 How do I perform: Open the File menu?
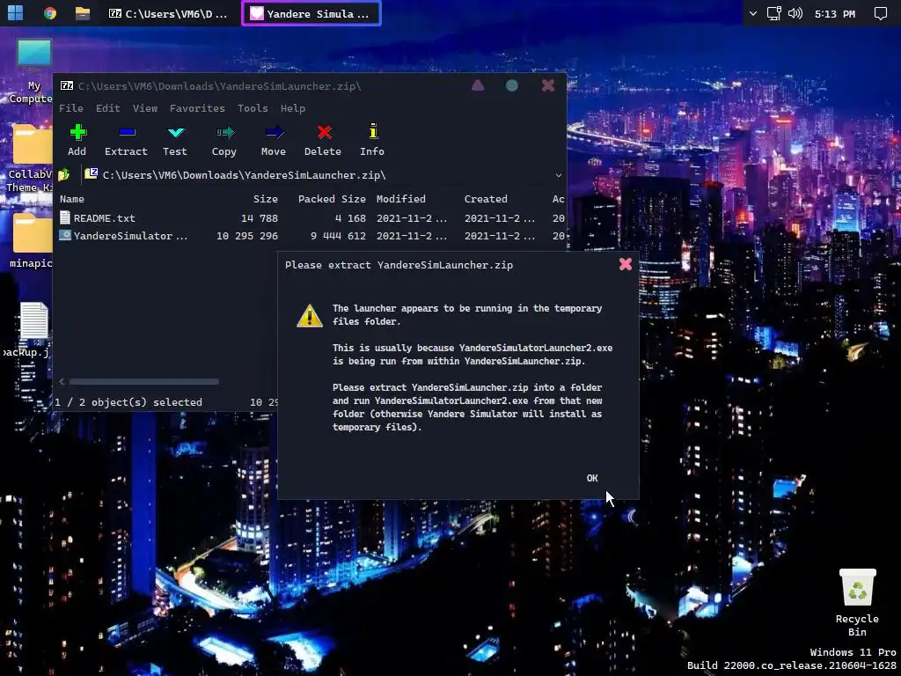tap(70, 108)
